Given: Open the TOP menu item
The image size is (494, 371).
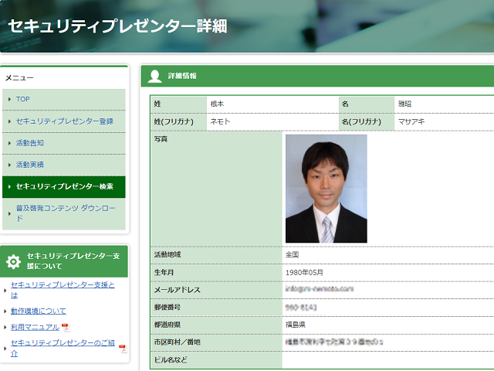Looking at the screenshot, I should (23, 100).
